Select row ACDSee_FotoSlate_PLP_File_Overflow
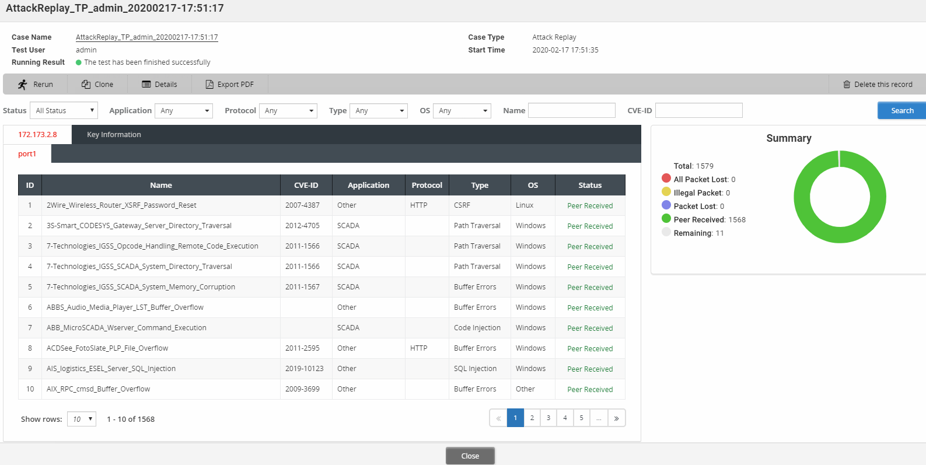 322,348
